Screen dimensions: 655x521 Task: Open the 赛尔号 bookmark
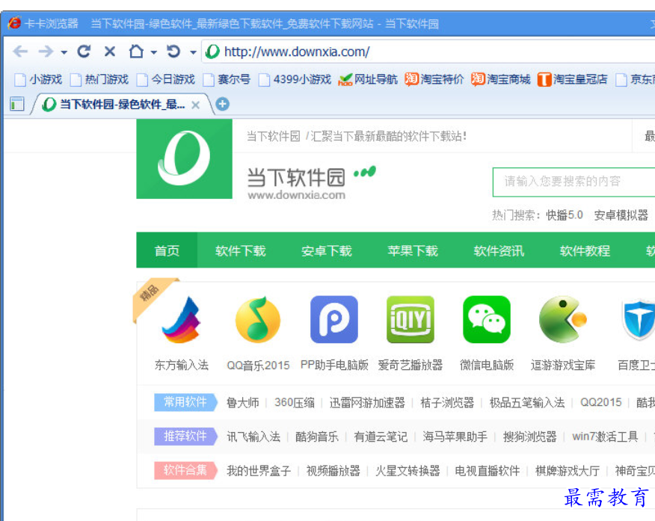227,79
